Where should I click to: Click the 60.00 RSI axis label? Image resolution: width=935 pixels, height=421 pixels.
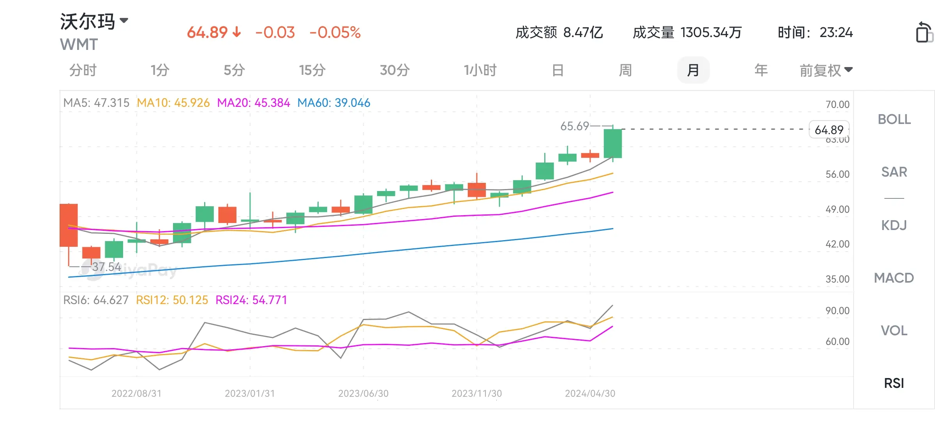(838, 341)
